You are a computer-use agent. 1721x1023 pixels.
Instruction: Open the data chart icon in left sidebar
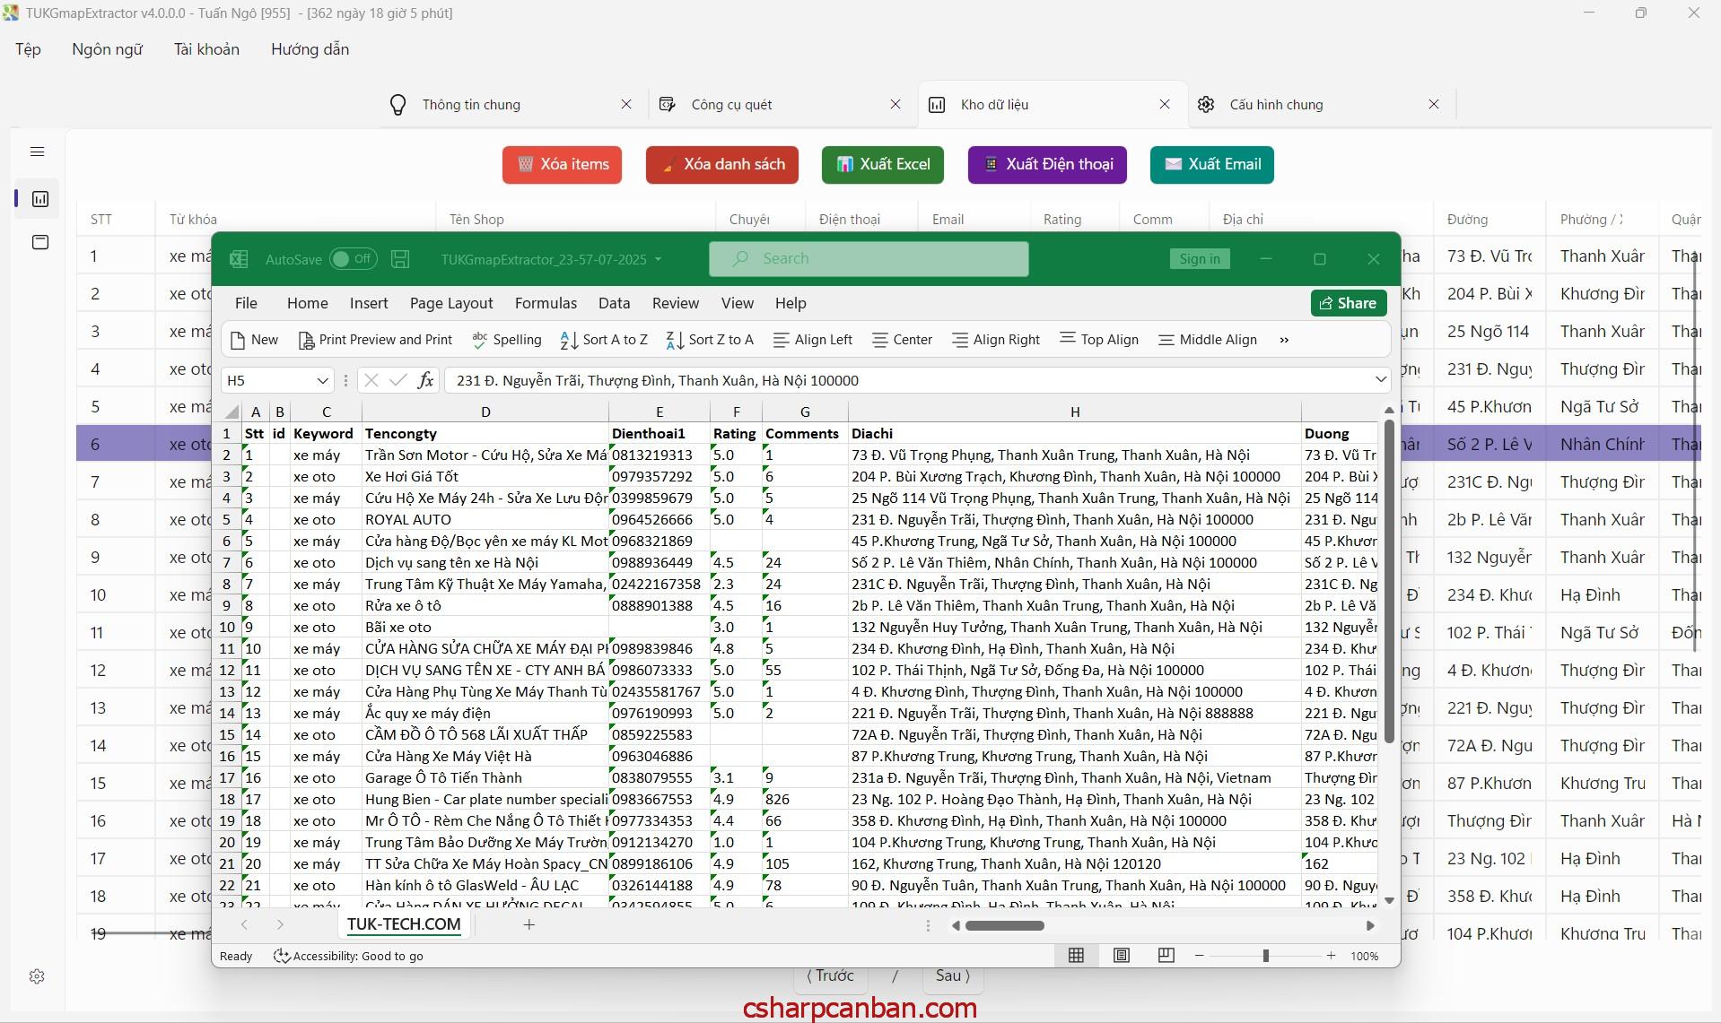click(x=40, y=199)
